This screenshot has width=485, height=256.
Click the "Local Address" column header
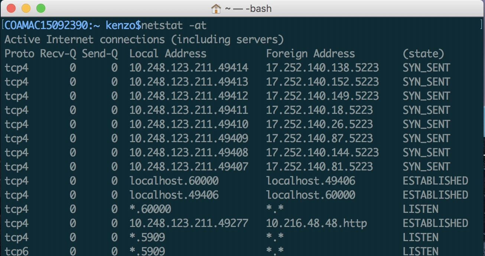(x=168, y=54)
